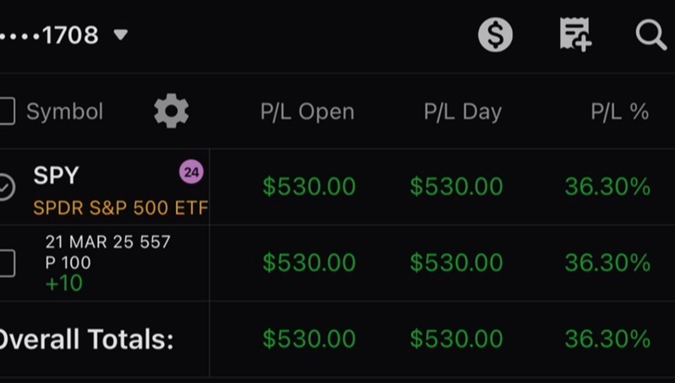The width and height of the screenshot is (675, 383).
Task: Tap the add order receipt icon
Action: [575, 35]
